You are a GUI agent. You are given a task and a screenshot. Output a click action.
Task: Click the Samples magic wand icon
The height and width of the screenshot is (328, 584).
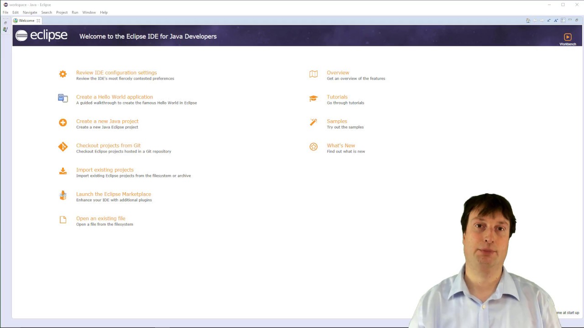(313, 122)
